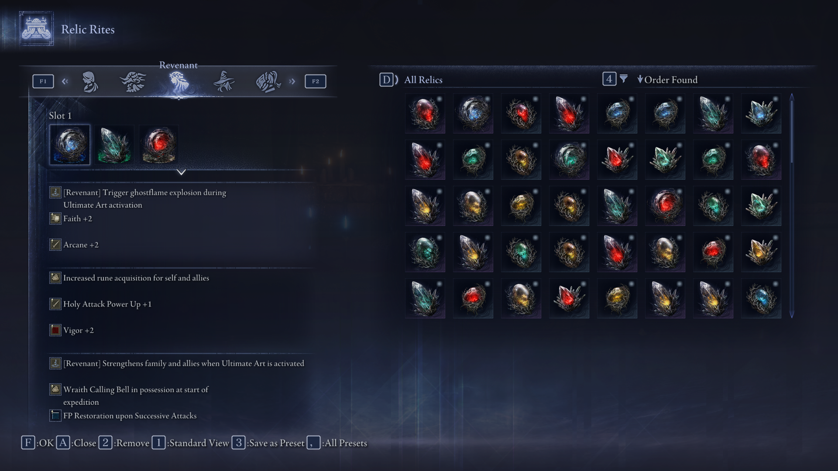The image size is (838, 471).
Task: Select the Revenant character icon tab
Action: [179, 82]
